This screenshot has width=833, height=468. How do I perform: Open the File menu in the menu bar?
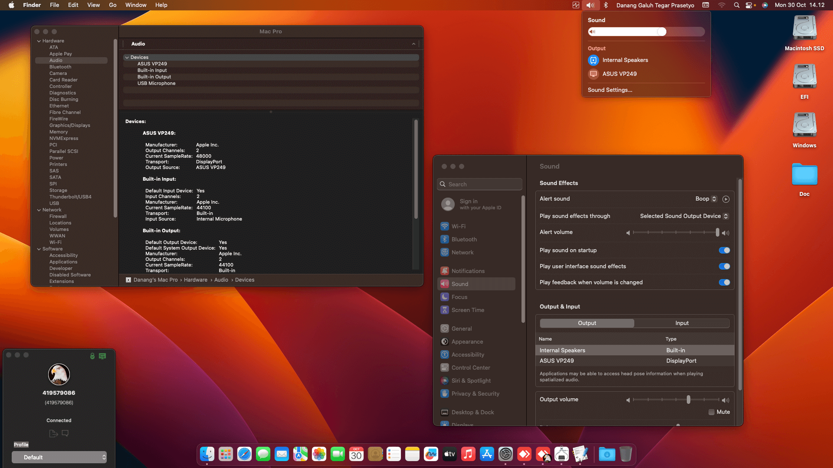click(54, 5)
